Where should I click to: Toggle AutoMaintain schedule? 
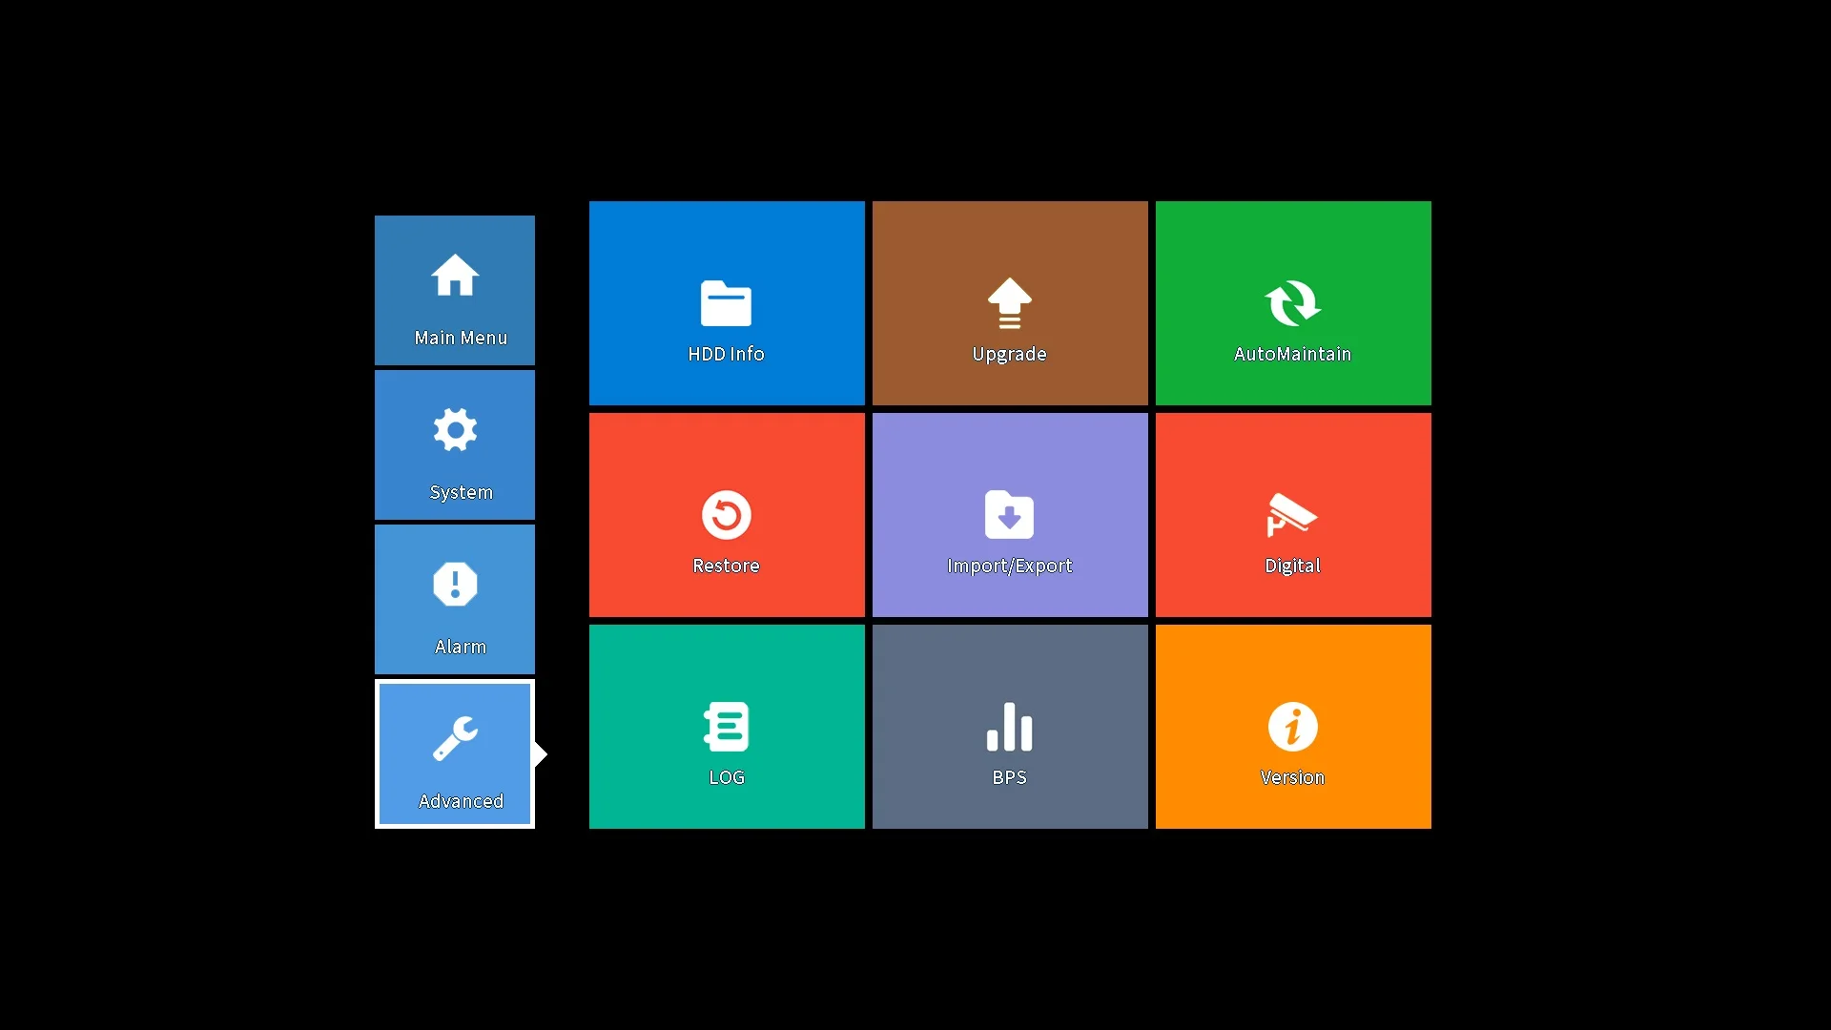point(1291,303)
